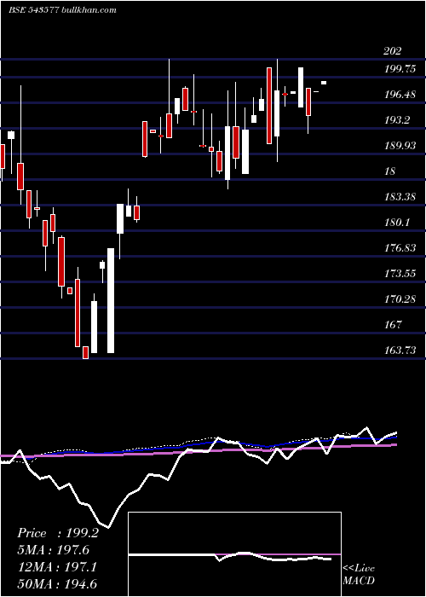Click the 50MA : 194.6 readout
The width and height of the screenshot is (426, 597).
(57, 584)
